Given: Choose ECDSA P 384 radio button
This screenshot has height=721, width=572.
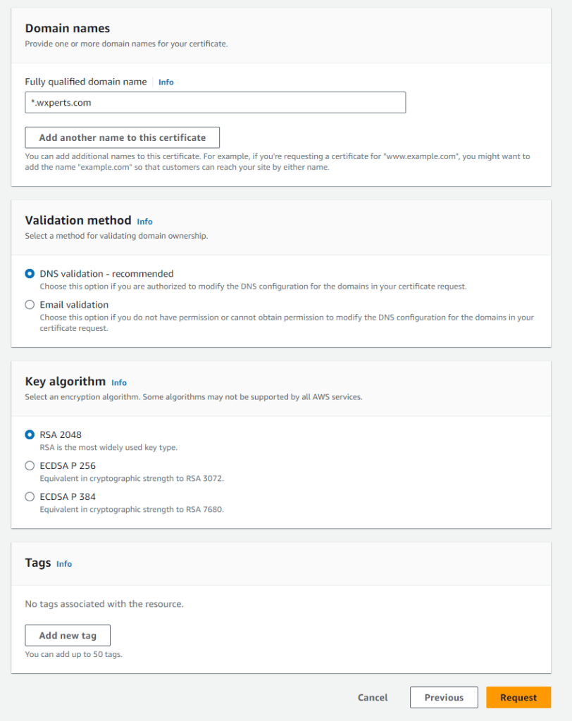Looking at the screenshot, I should (30, 496).
